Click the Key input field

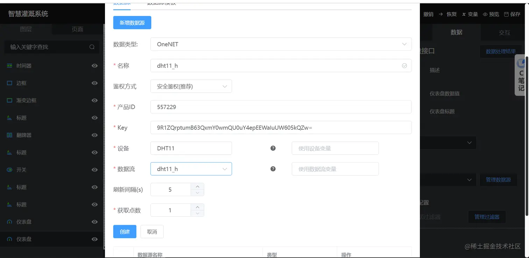(281, 128)
